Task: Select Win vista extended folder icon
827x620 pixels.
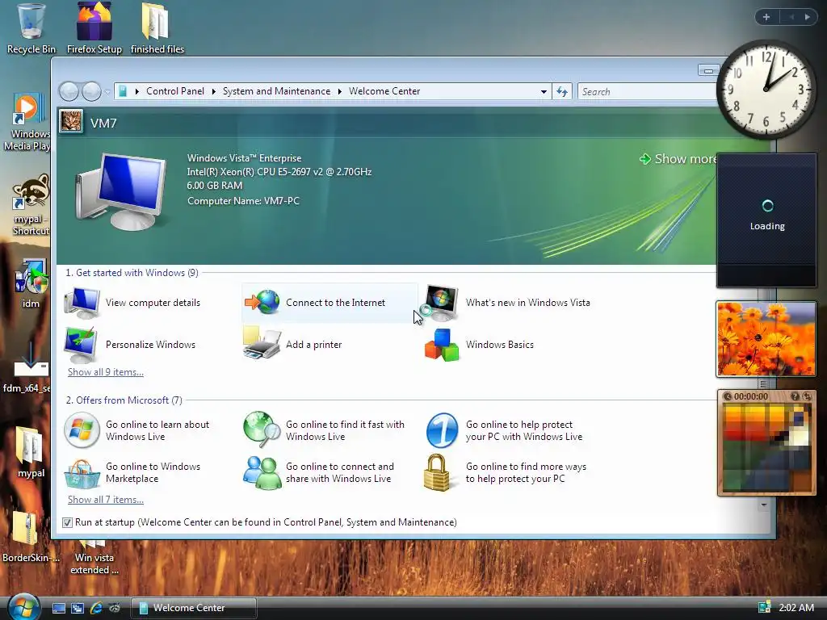Action: [x=94, y=558]
